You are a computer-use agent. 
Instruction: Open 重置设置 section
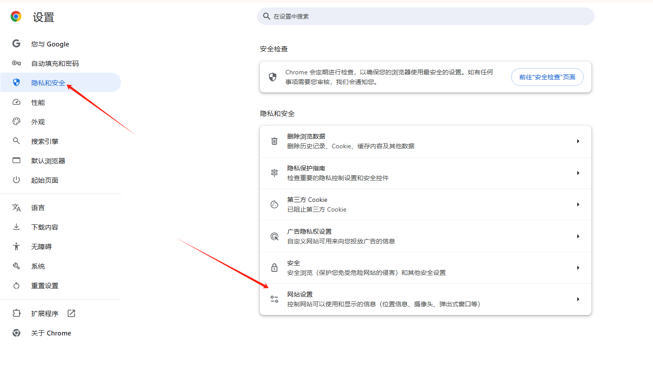click(x=61, y=285)
